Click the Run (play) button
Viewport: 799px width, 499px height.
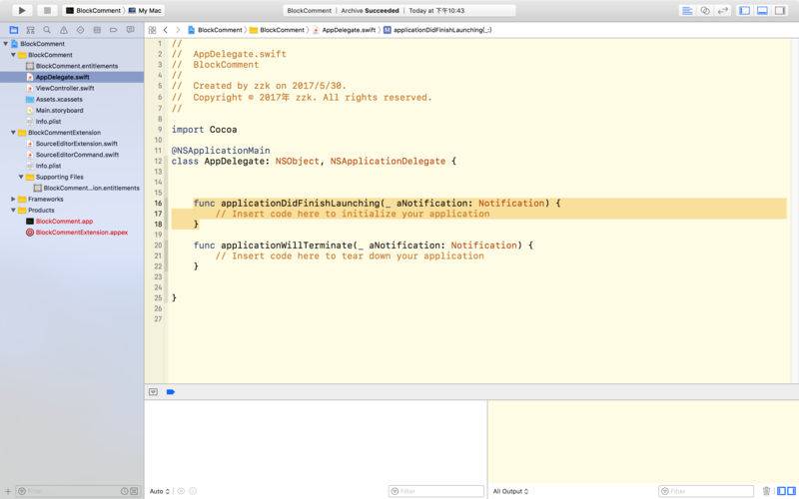point(22,10)
